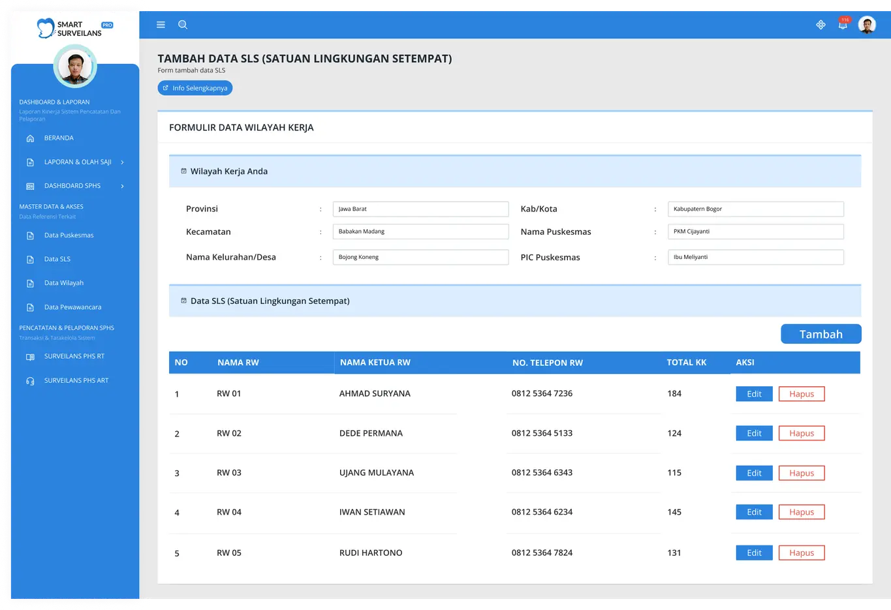Screen dimensions: 891x610
Task: Click the Kab/Kota field
Action: pos(756,209)
